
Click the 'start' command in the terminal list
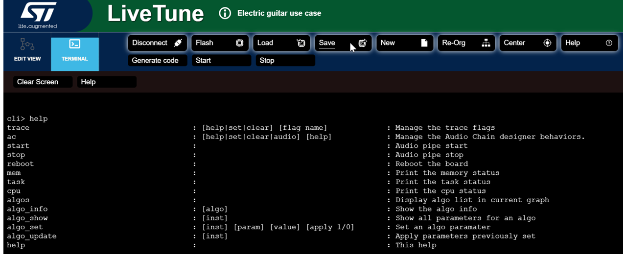(18, 146)
